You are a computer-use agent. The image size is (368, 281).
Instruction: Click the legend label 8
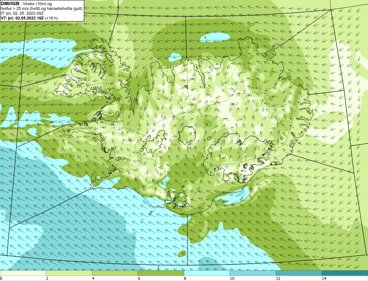point(185,278)
